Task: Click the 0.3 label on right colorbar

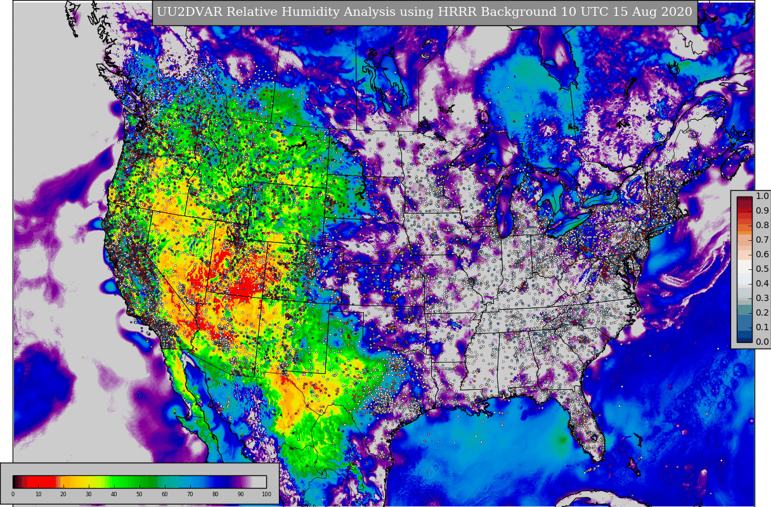Action: click(x=762, y=298)
